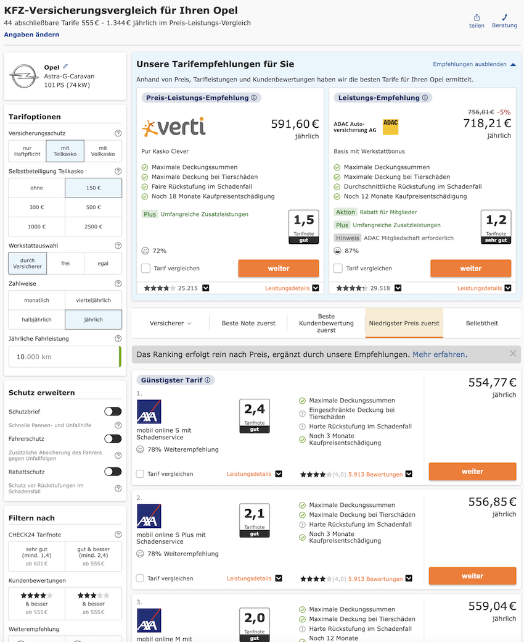
Task: Open the help icon next to Versicherungsschutz
Action: [x=118, y=133]
